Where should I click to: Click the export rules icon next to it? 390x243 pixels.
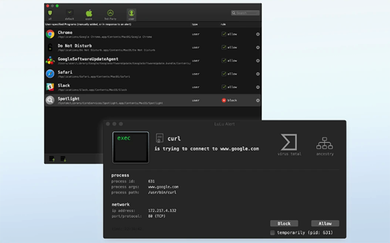point(63,159)
